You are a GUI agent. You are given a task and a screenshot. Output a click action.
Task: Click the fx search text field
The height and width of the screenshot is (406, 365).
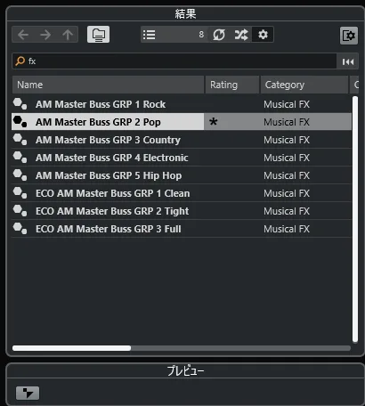pos(174,61)
